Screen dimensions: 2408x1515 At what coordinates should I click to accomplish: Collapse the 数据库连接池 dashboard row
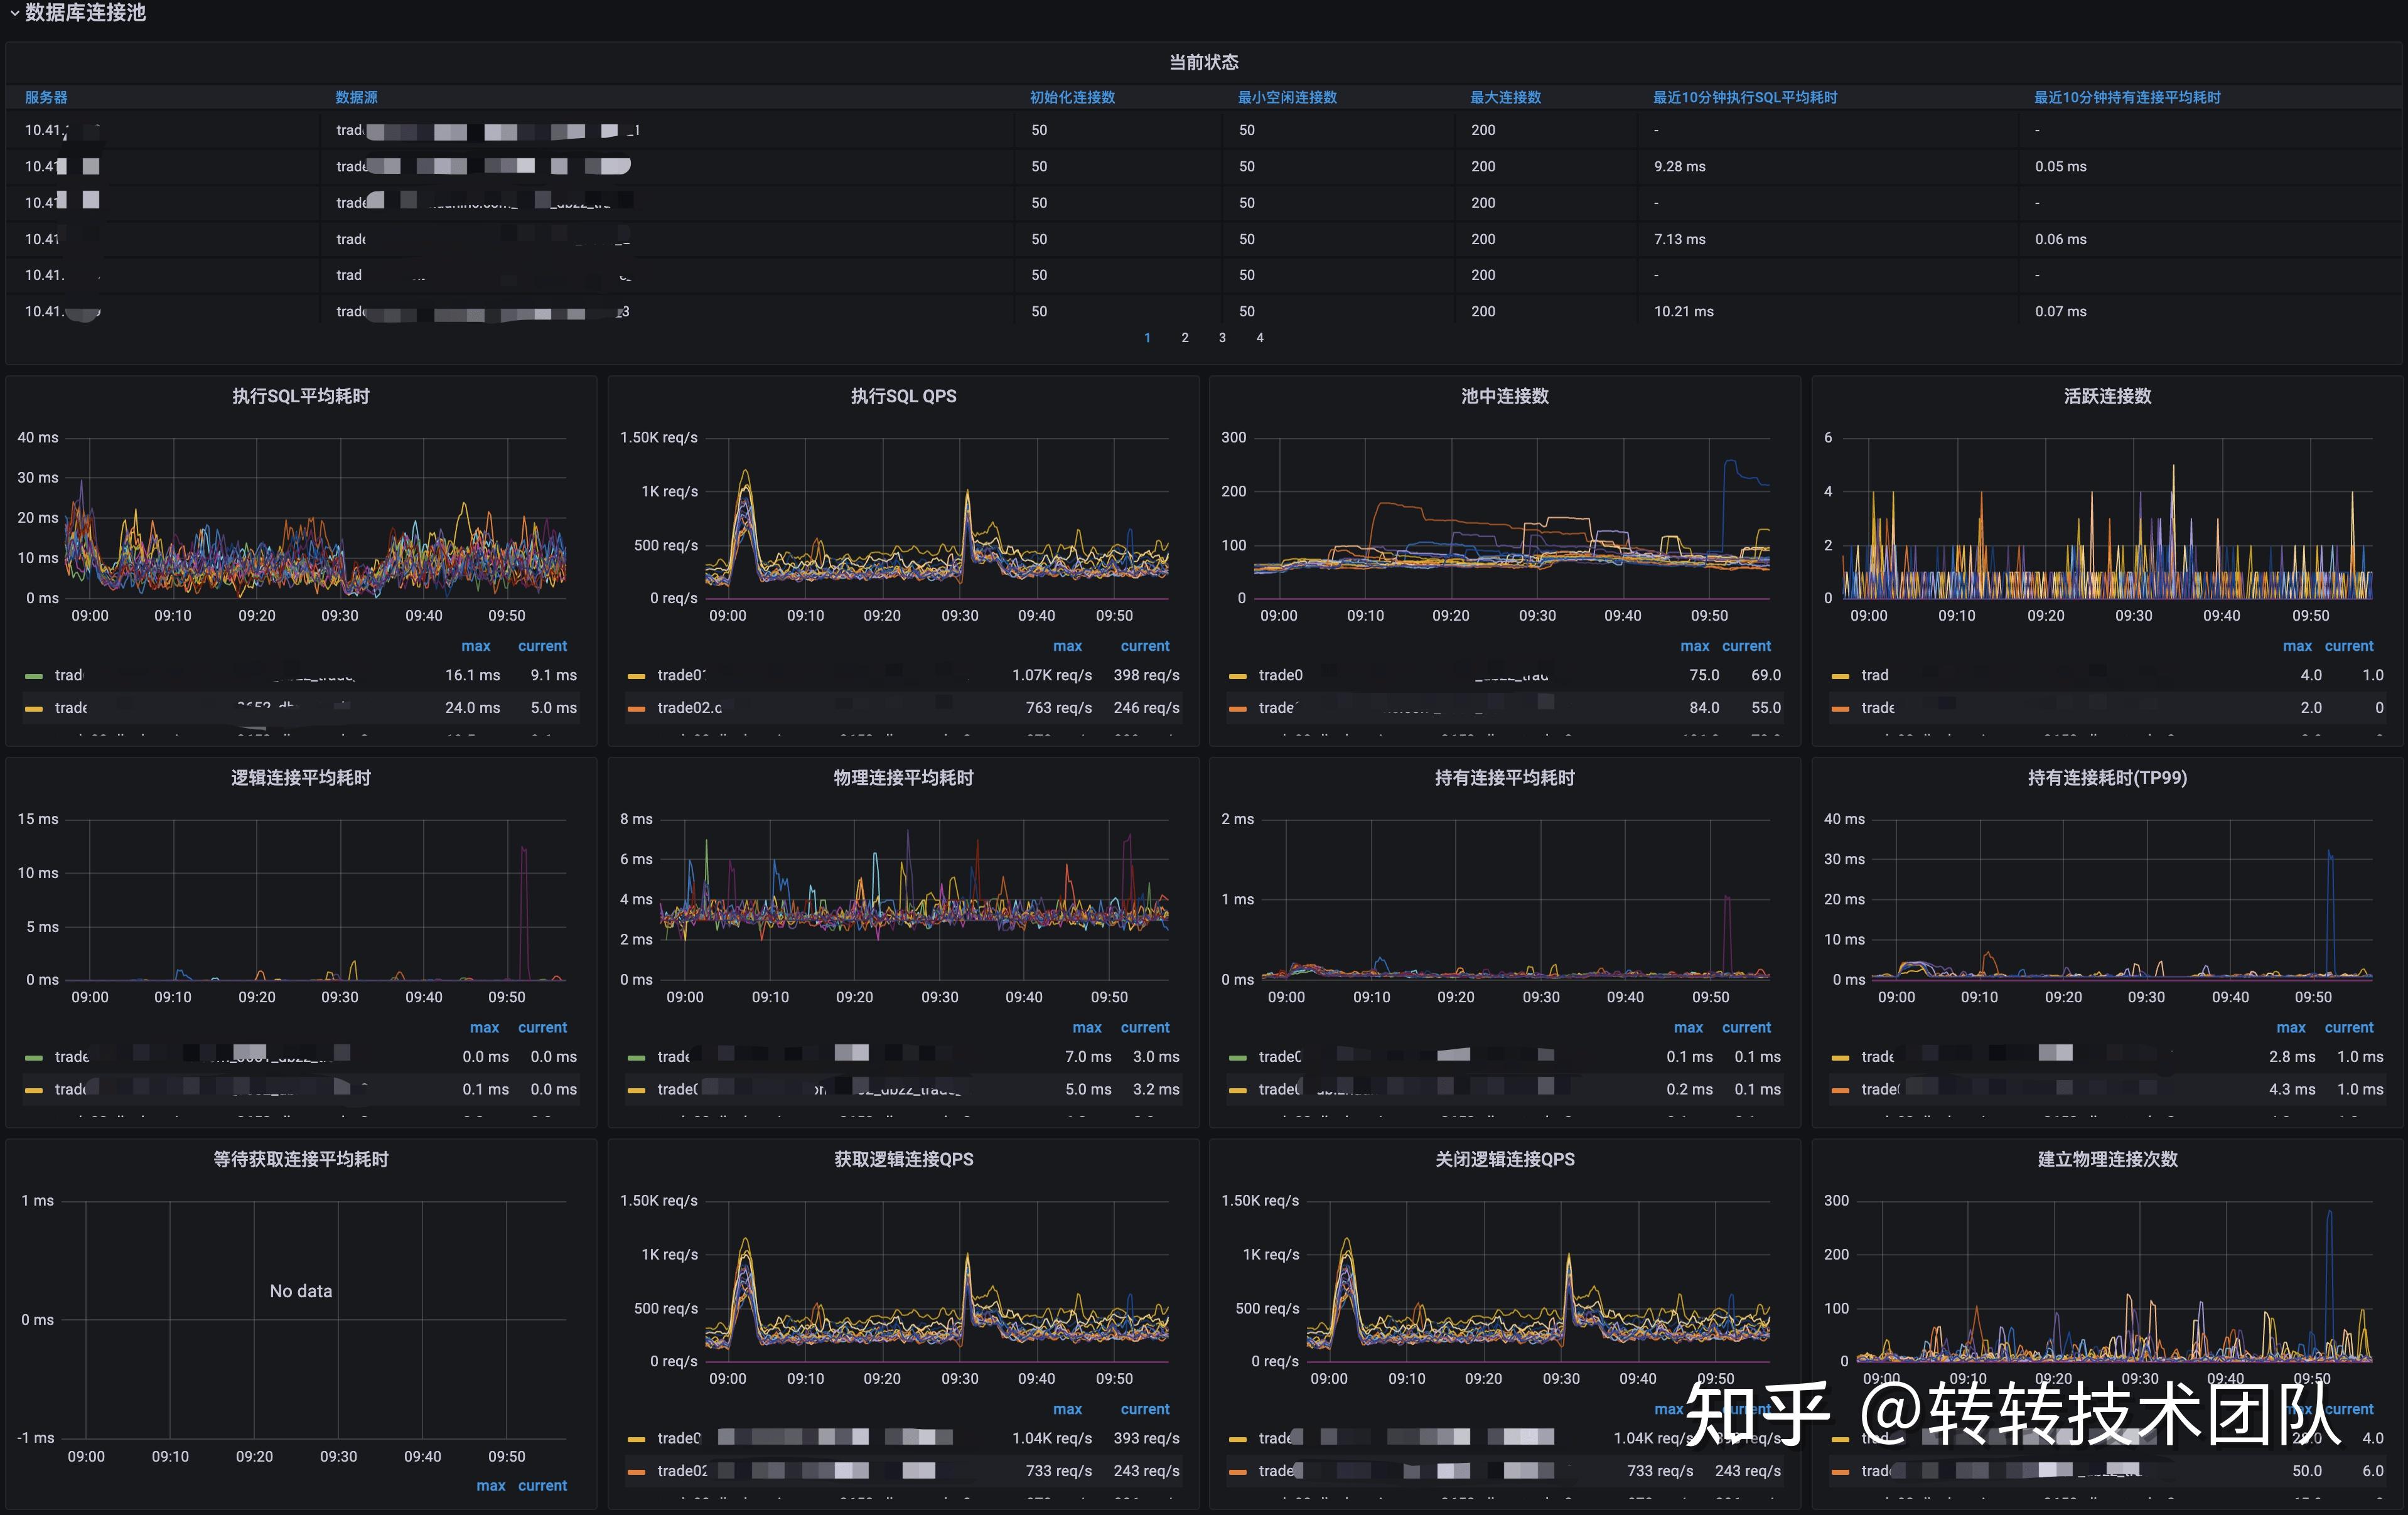(x=84, y=12)
